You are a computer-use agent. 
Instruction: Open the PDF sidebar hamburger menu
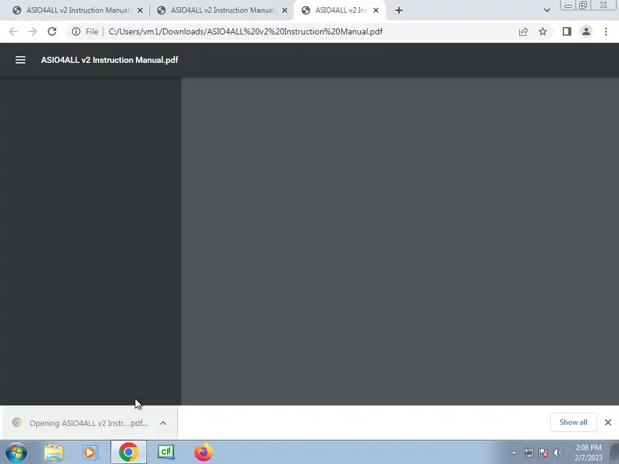[x=21, y=60]
